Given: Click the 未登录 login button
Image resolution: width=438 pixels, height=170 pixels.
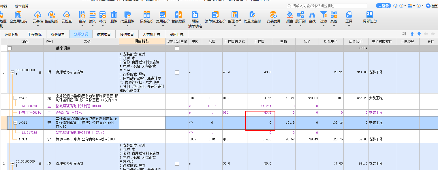Looking at the screenshot, I should (384, 6).
